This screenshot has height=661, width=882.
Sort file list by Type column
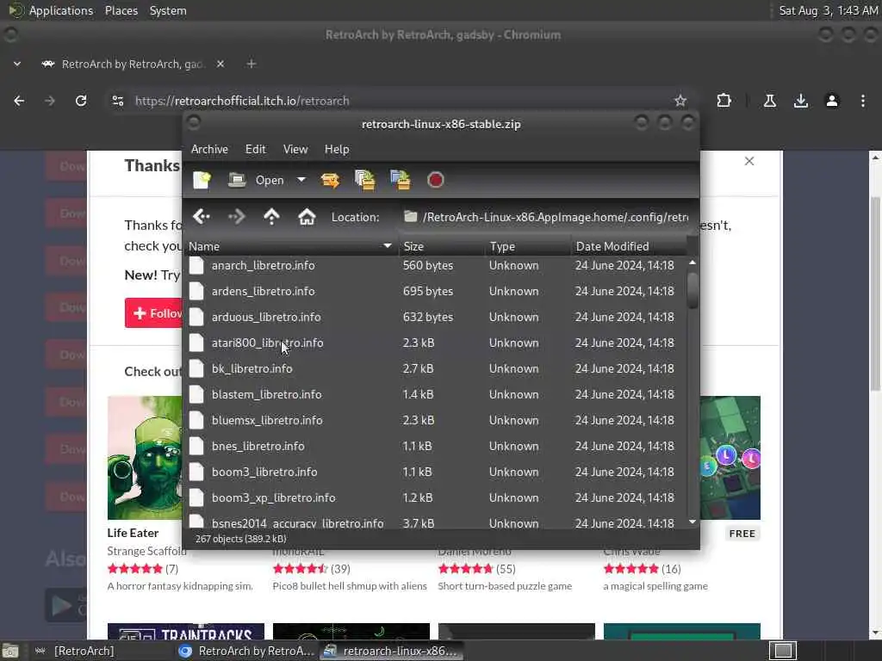pyautogui.click(x=528, y=246)
